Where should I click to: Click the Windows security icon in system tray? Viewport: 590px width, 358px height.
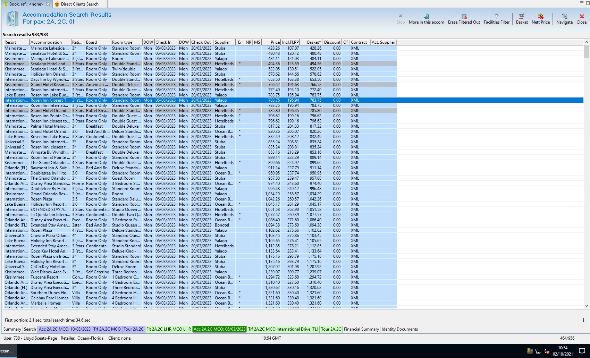coord(530,351)
